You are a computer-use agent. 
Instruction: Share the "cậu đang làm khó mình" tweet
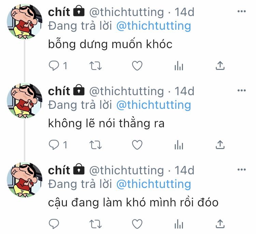[x=220, y=224]
